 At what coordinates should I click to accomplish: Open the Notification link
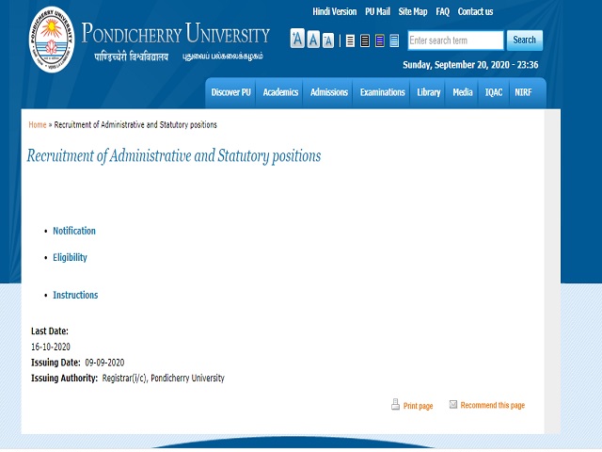(74, 231)
